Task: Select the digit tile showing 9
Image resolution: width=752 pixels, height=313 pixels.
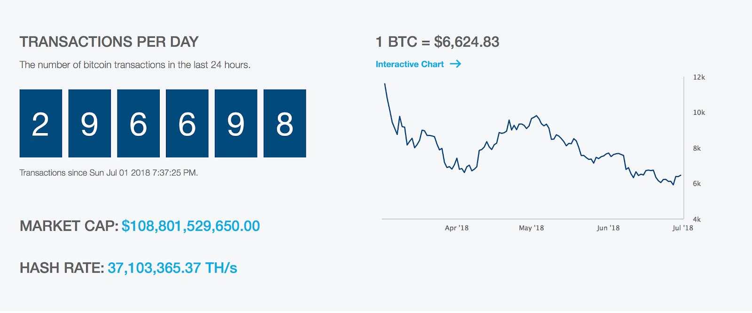Action: [x=89, y=123]
